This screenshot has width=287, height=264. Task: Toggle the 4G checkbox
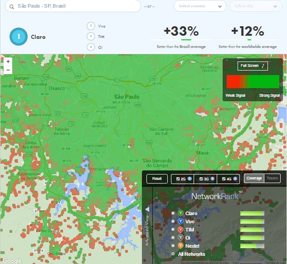(x=224, y=179)
